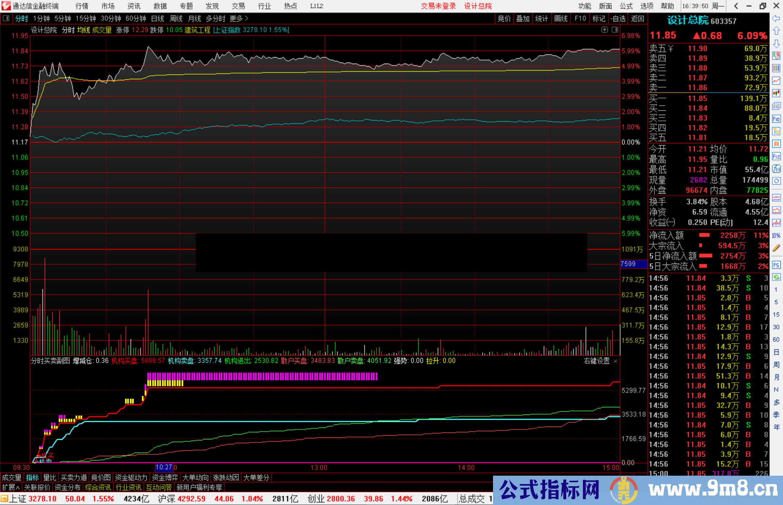Select the pencil drawing icon in sidebar
This screenshot has height=505, width=783.
pos(776,248)
